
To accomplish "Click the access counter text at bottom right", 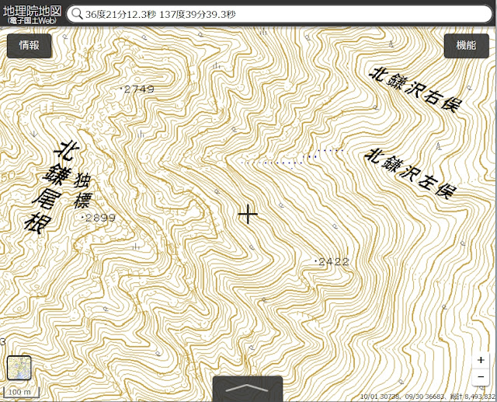I will tap(428, 397).
